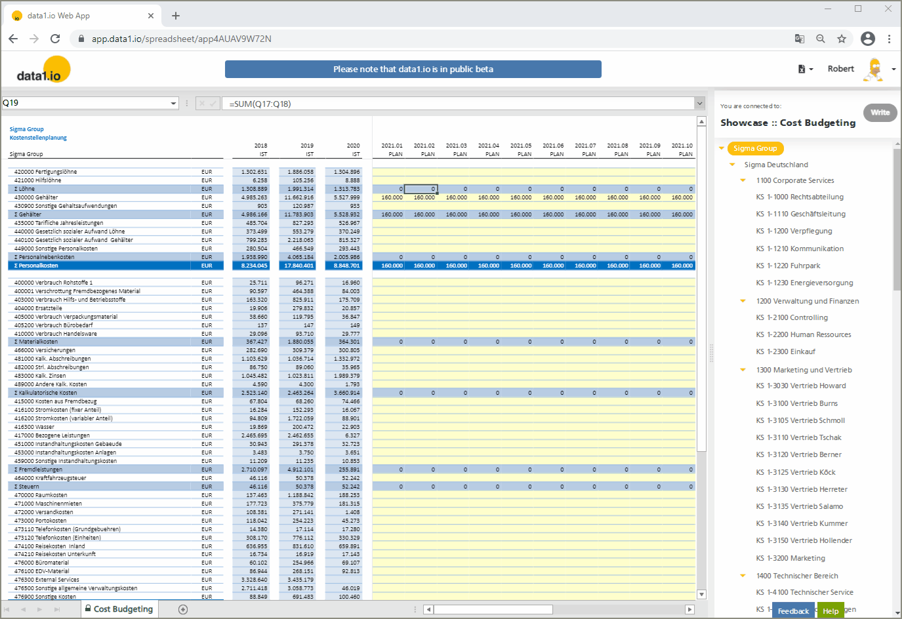This screenshot has height=619, width=902.
Task: Select KS 1-2100 Controlling
Action: click(792, 317)
